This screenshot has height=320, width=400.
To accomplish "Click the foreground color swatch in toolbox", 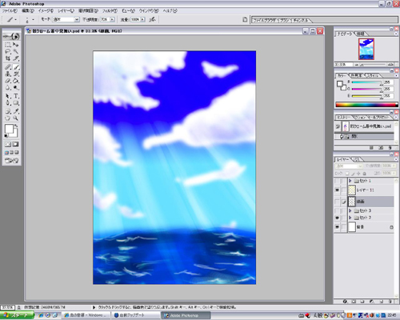I will [9, 129].
